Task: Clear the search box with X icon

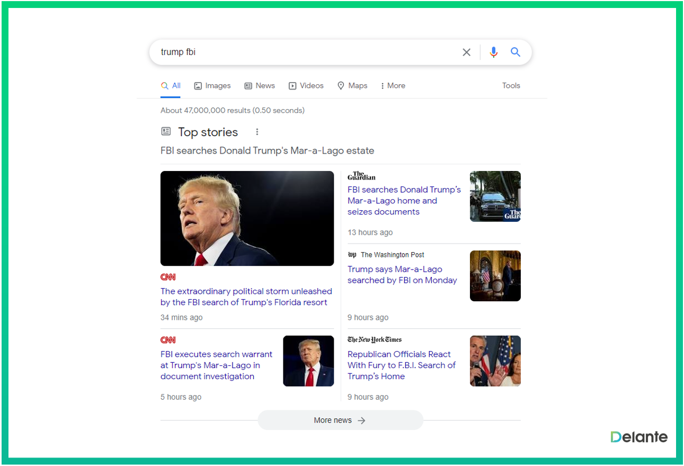Action: click(466, 52)
